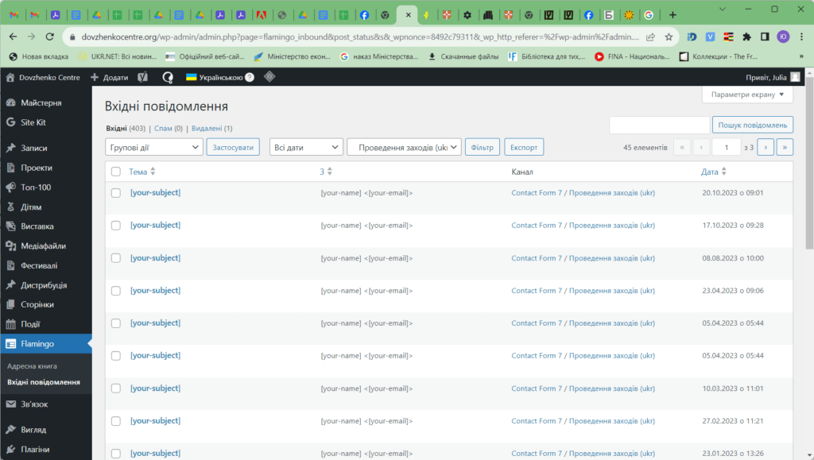Viewport: 814px width, 460px height.
Task: Check the box for 20.10.2023 message row
Action: [x=116, y=193]
